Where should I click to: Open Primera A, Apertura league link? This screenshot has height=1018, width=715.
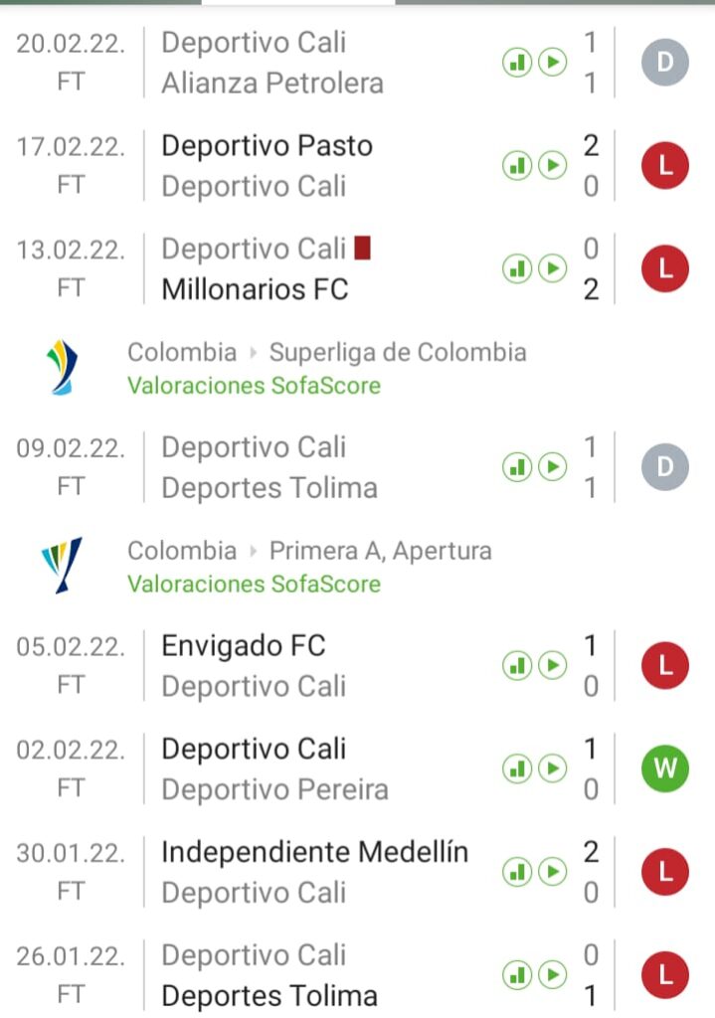380,551
